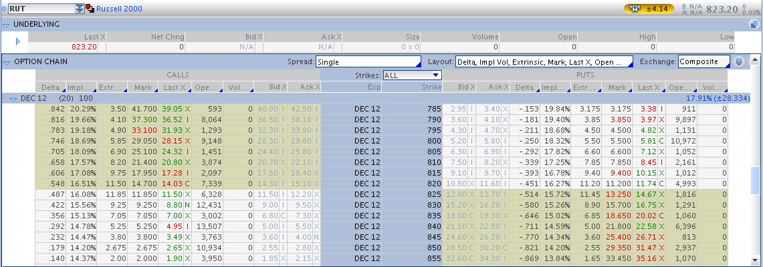763x267 pixels.
Task: Open the Strikes dropdown set to ALL
Action: pyautogui.click(x=412, y=75)
